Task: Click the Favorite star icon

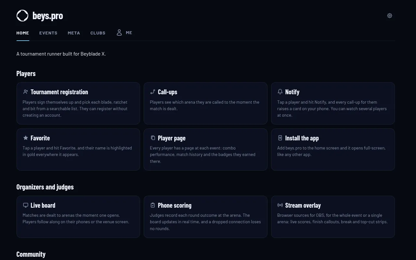Action: pos(25,138)
